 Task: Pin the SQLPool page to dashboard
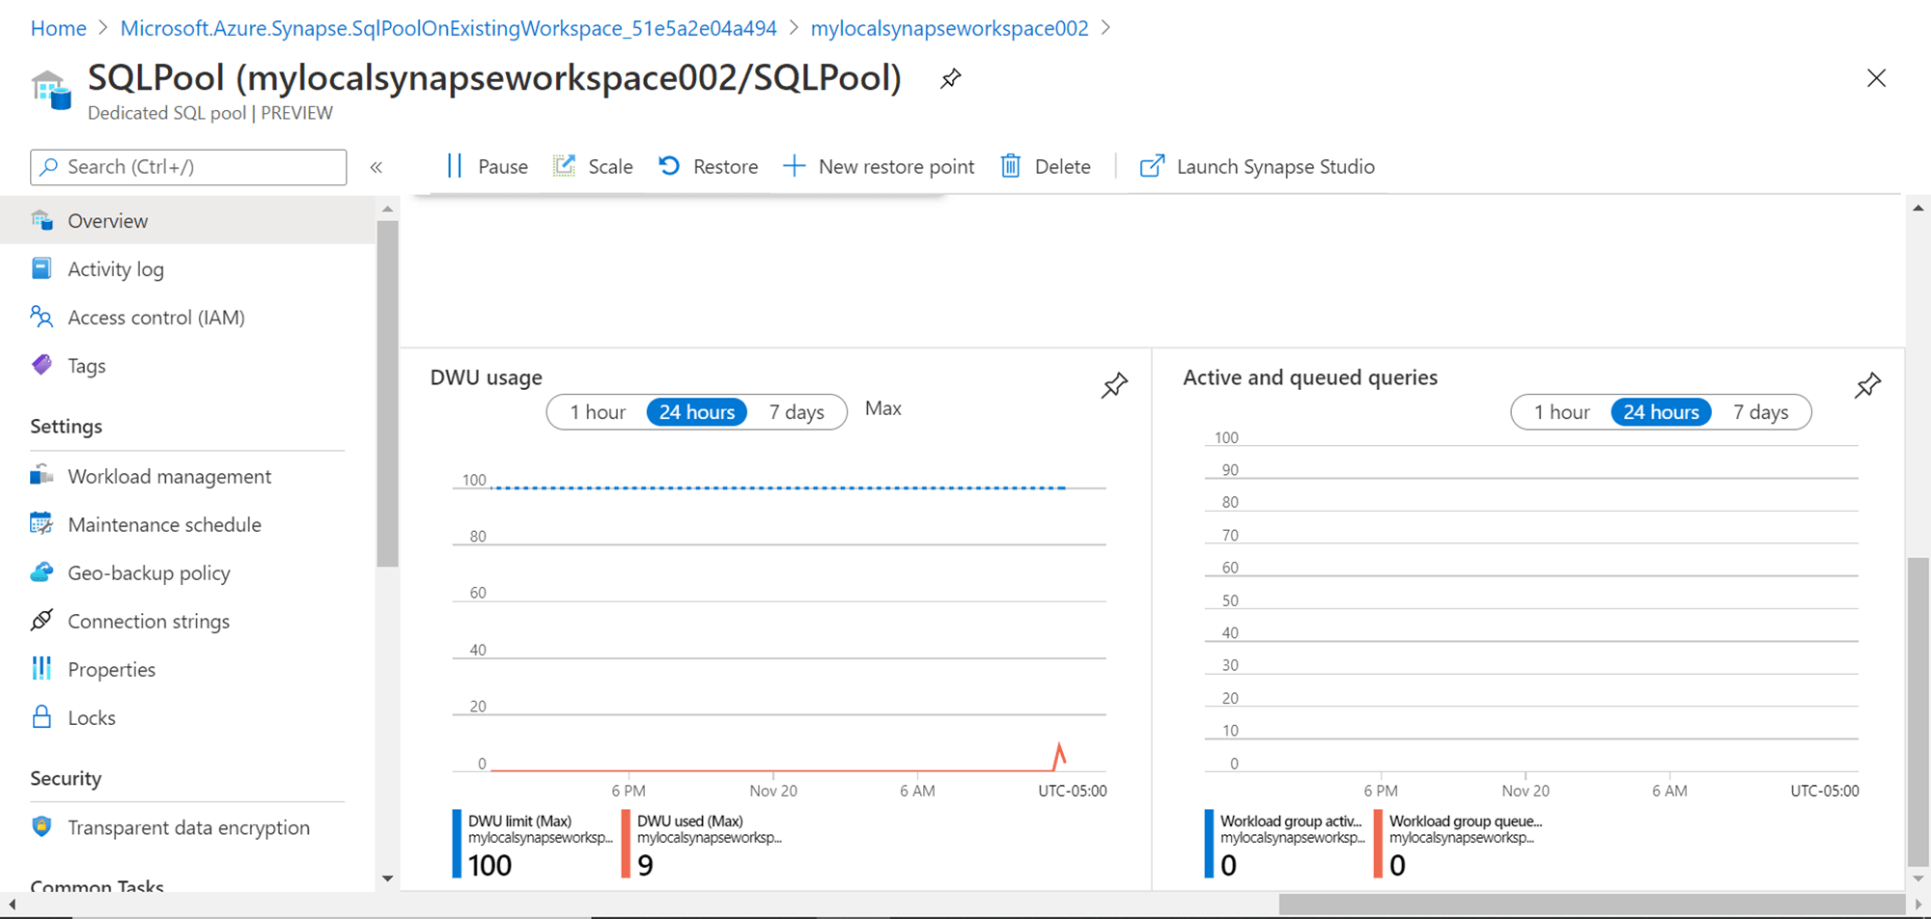click(x=950, y=78)
